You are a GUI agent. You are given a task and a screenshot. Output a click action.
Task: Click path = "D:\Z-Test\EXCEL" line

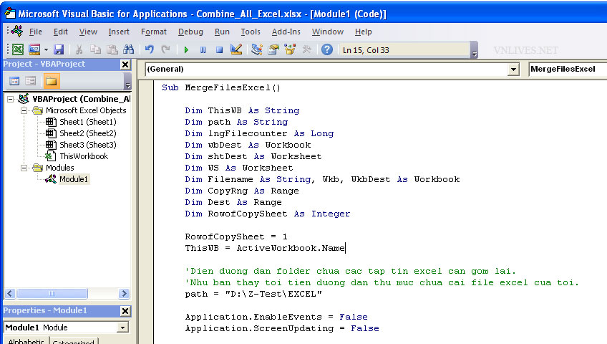point(253,295)
